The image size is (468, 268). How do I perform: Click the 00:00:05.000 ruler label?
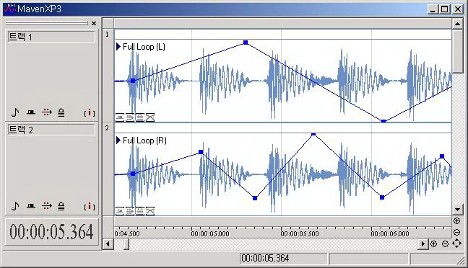tap(210, 233)
